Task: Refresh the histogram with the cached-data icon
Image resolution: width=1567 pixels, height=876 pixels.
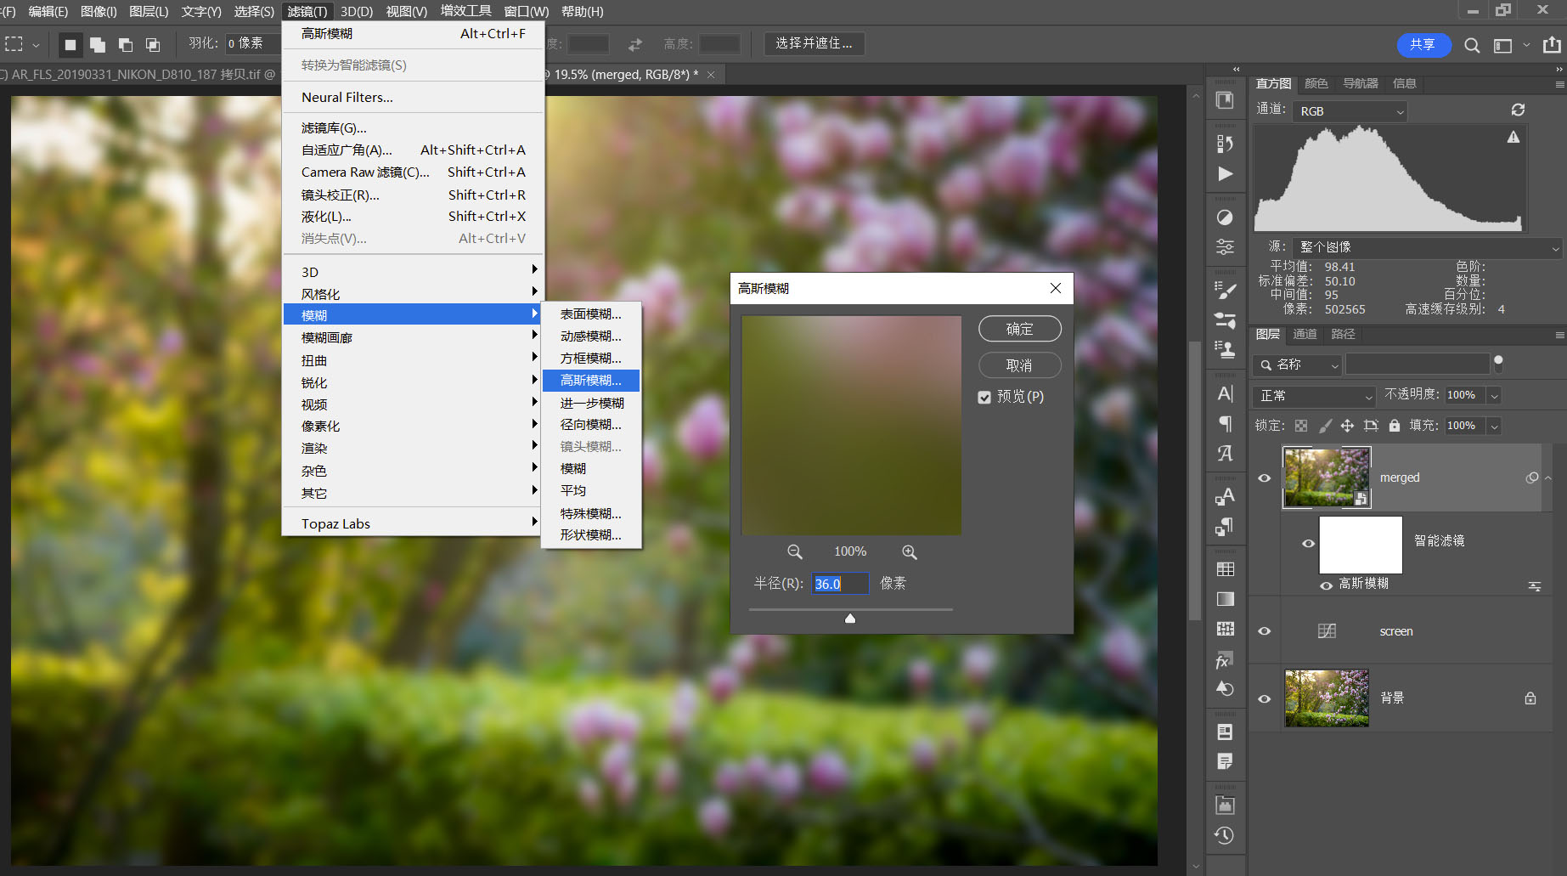Action: (1518, 110)
